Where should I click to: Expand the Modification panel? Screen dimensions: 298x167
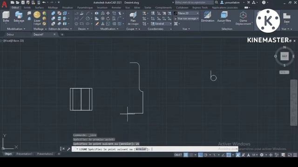109,29
